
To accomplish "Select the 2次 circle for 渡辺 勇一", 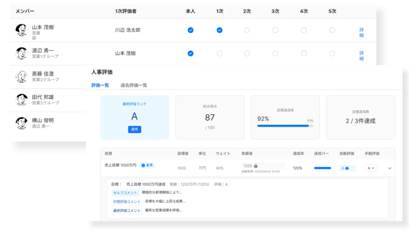I will click(247, 54).
